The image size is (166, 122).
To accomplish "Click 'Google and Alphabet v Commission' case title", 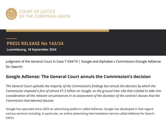I will click(108, 61).
